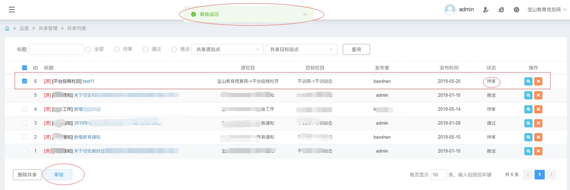Click the orange delete icon for ID 1
The width and height of the screenshot is (570, 190).
(x=538, y=151)
